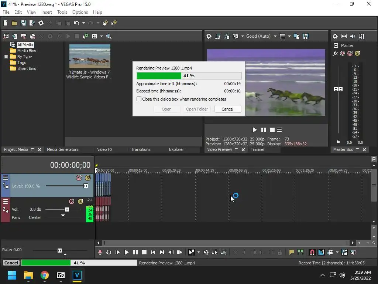Select the All Media tree item

pyautogui.click(x=25, y=45)
